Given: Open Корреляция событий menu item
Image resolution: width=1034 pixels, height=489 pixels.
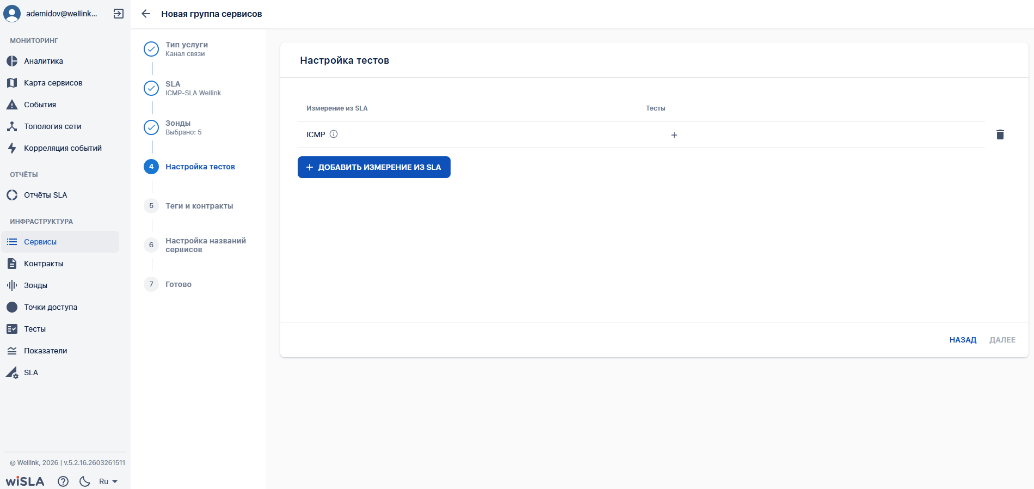Looking at the screenshot, I should click(x=60, y=148).
